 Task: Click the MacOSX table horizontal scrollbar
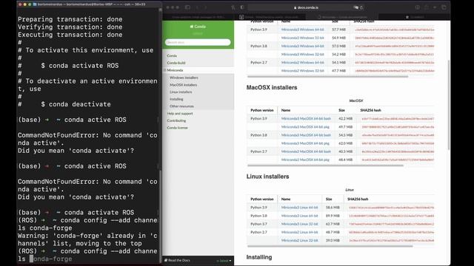coord(325,166)
